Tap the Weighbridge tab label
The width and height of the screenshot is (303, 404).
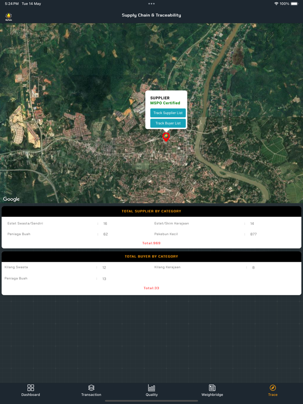(x=212, y=394)
